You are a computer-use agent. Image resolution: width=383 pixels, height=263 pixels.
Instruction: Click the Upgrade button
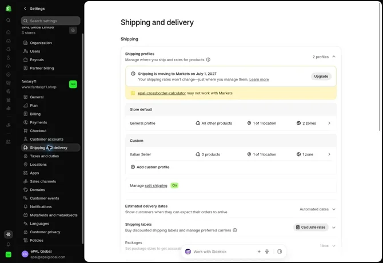[321, 77]
